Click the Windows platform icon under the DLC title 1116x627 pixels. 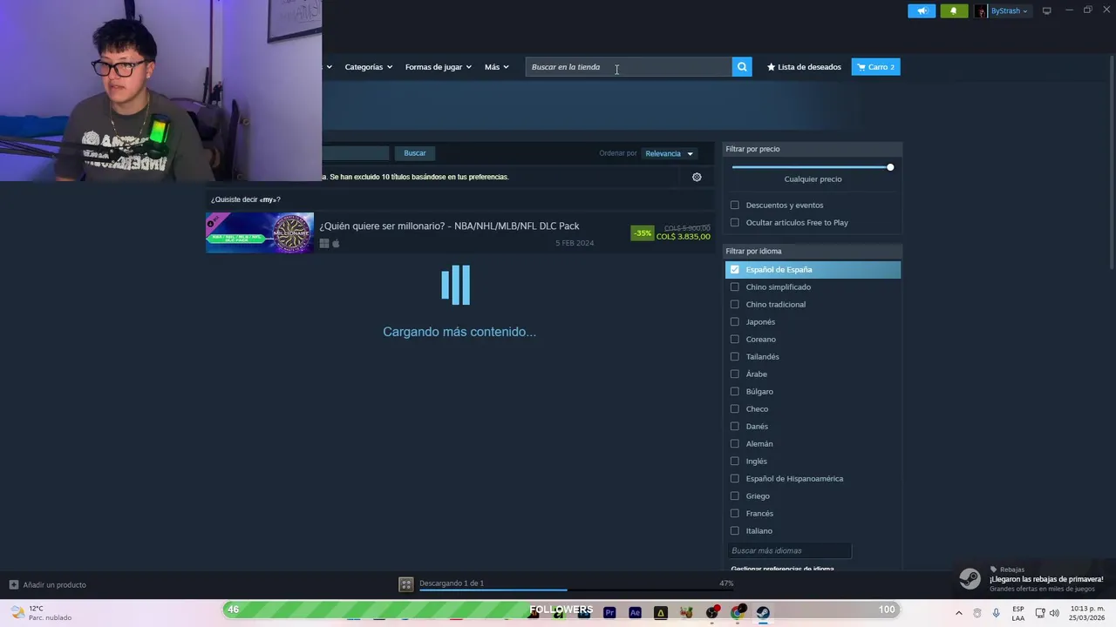tap(324, 244)
